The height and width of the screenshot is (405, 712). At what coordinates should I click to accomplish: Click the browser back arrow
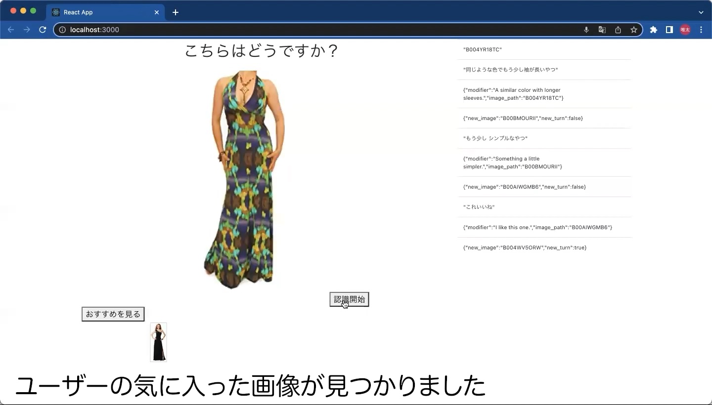(x=11, y=30)
